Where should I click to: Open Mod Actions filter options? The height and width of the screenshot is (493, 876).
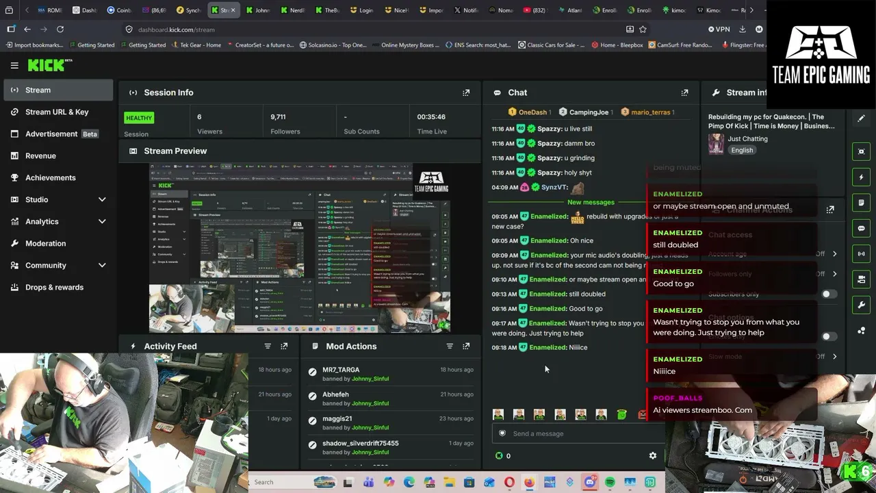tap(450, 346)
